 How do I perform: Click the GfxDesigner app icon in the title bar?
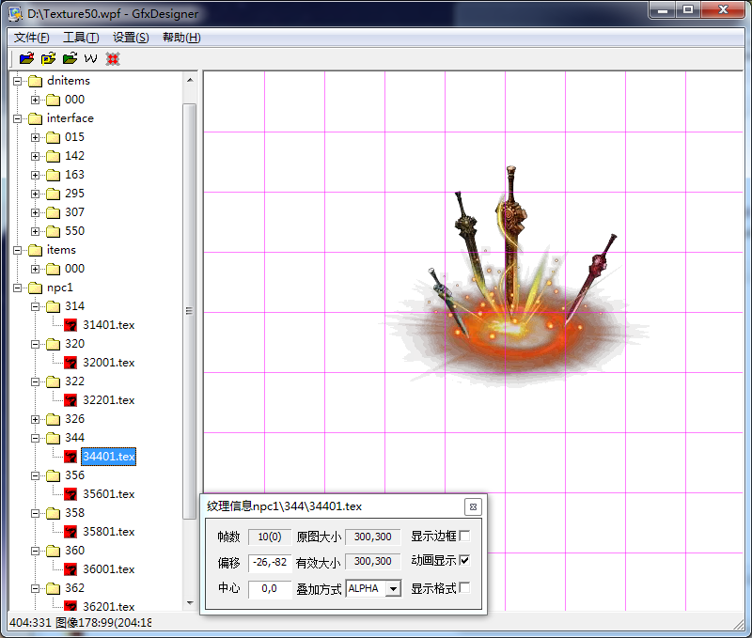pyautogui.click(x=15, y=13)
